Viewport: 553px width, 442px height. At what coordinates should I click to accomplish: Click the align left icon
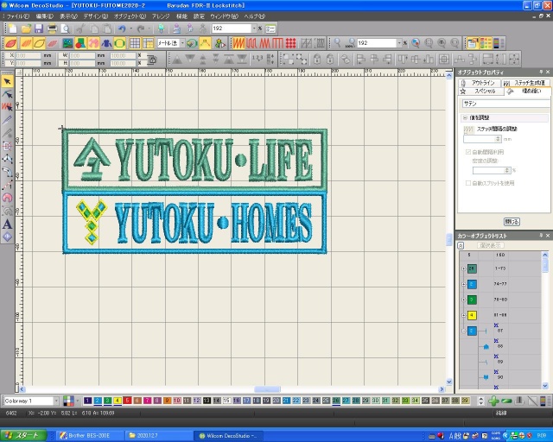pyautogui.click(x=361, y=59)
